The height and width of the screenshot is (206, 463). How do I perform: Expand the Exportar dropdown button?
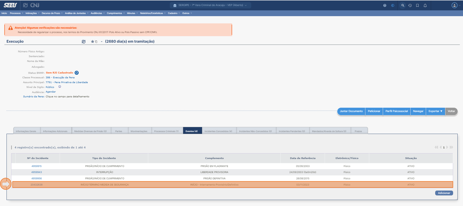point(435,111)
